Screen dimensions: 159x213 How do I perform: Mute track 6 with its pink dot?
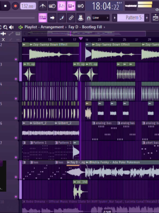[x=16, y=138]
